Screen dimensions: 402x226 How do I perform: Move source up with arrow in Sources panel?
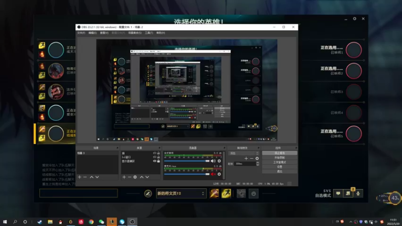(142, 177)
